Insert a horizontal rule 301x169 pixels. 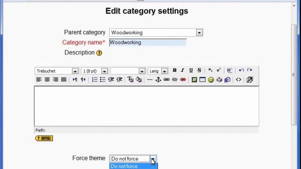pyautogui.click(x=150, y=80)
